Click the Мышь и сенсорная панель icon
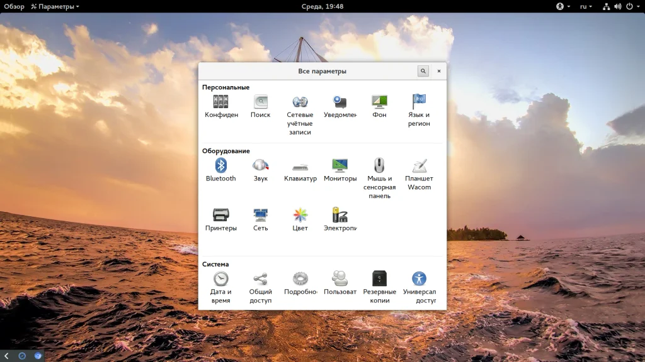645x362 pixels. click(379, 166)
